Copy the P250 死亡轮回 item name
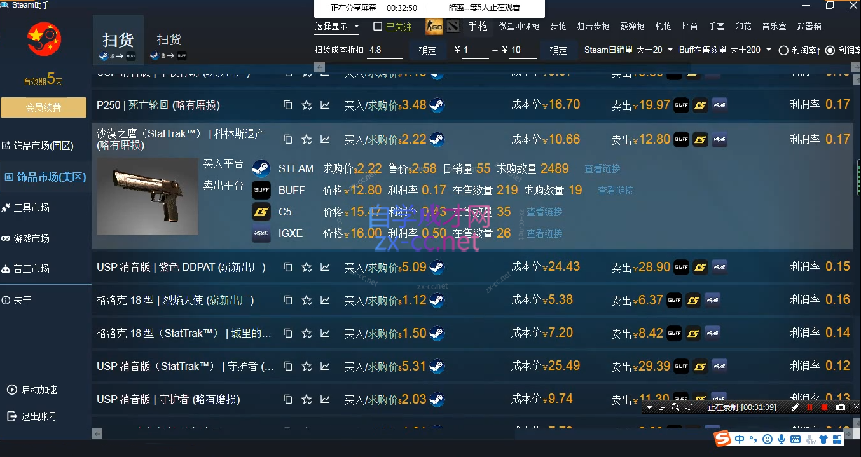 287,105
